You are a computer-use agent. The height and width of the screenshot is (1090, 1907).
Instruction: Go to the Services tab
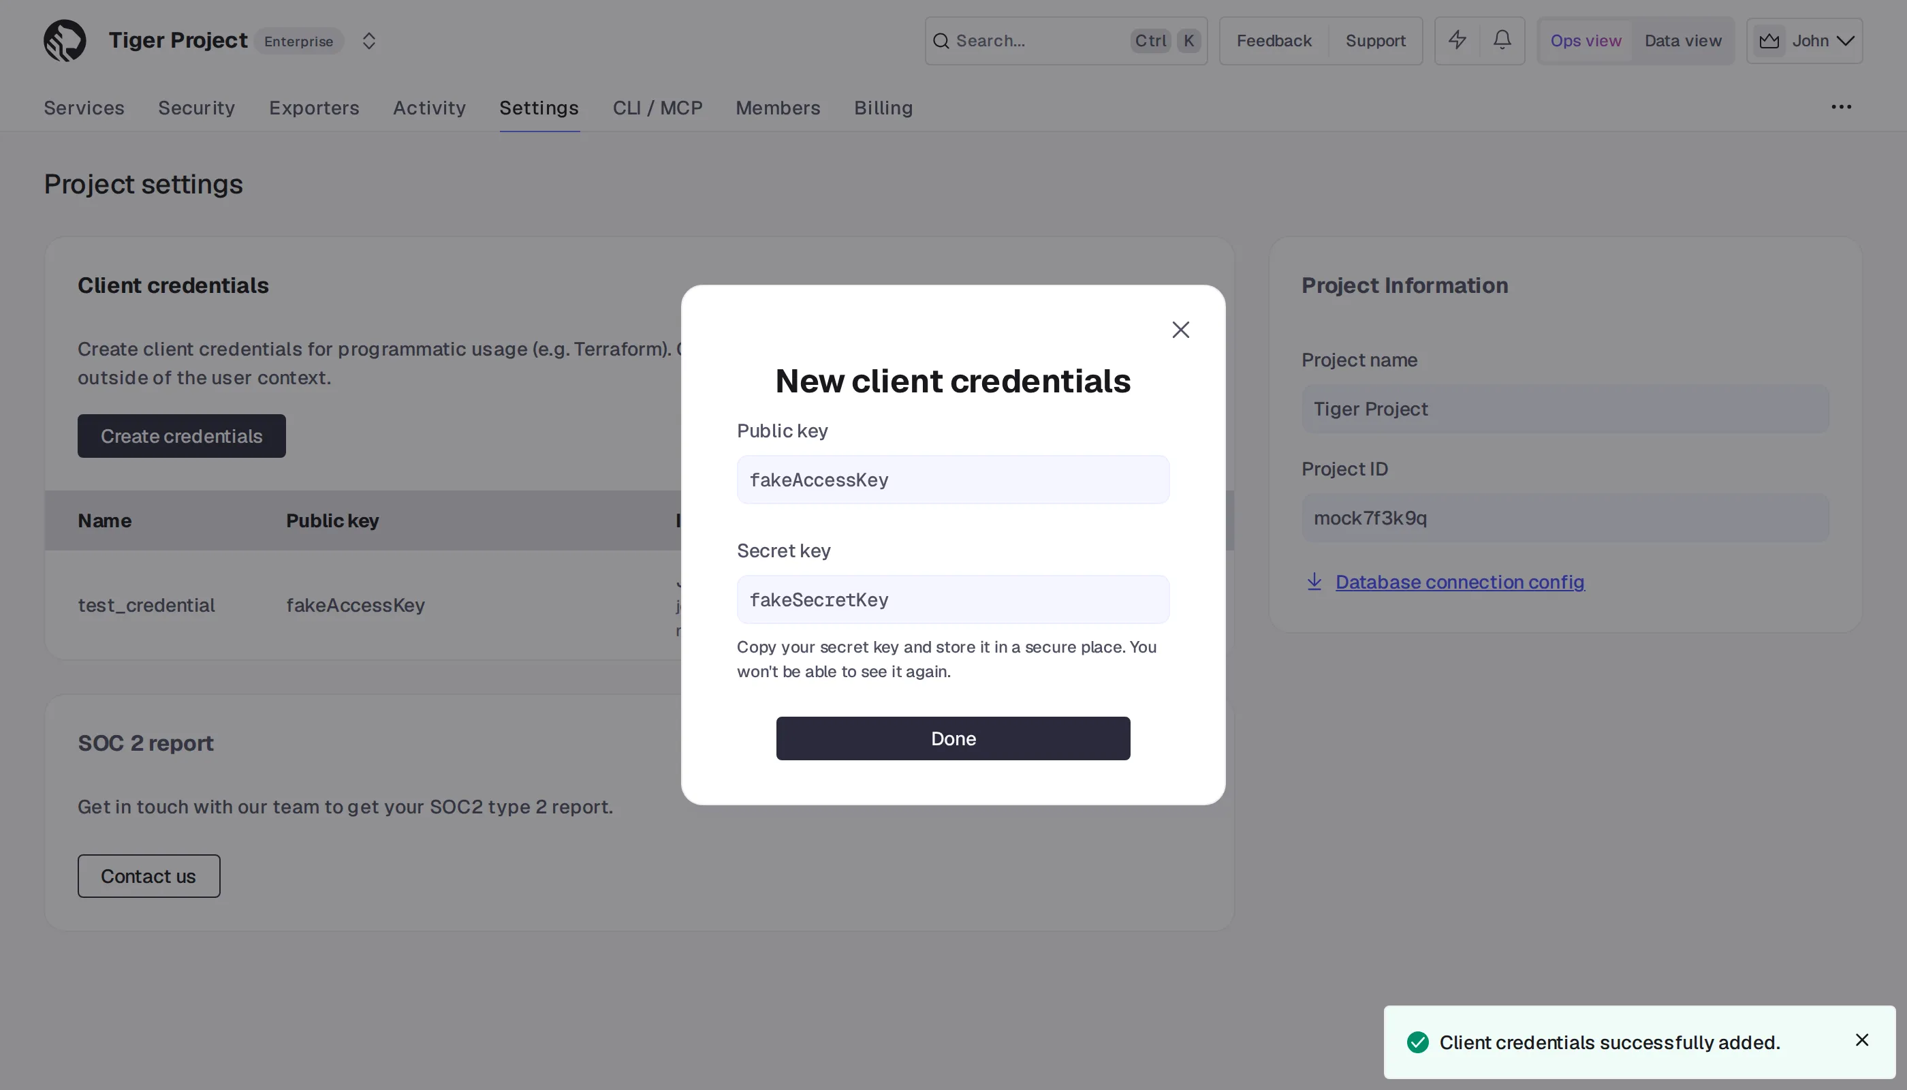point(84,108)
